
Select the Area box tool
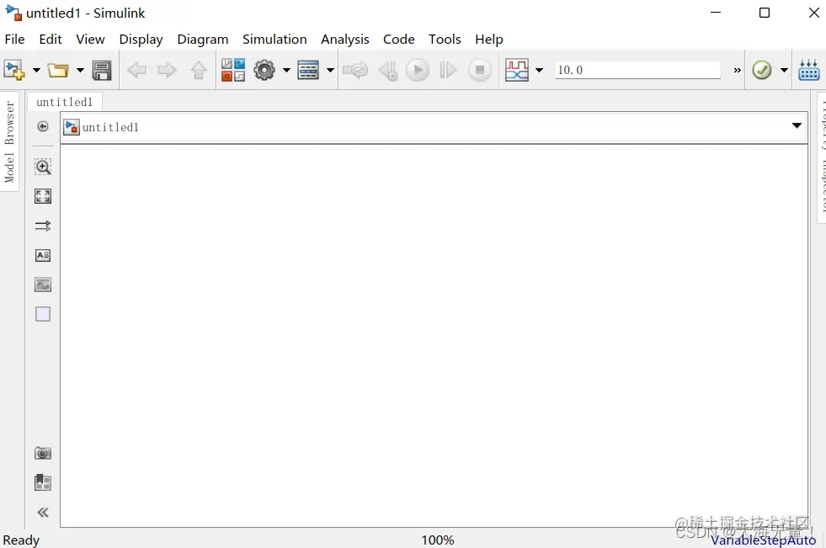click(x=43, y=314)
